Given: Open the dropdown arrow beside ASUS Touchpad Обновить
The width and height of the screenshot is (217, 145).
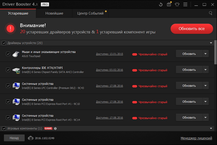Looking at the screenshot, I should pos(205,54).
